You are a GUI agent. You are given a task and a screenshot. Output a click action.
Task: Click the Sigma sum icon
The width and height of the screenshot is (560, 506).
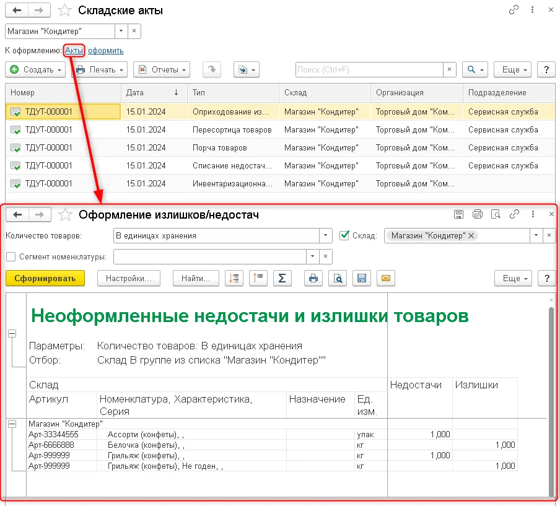point(282,278)
